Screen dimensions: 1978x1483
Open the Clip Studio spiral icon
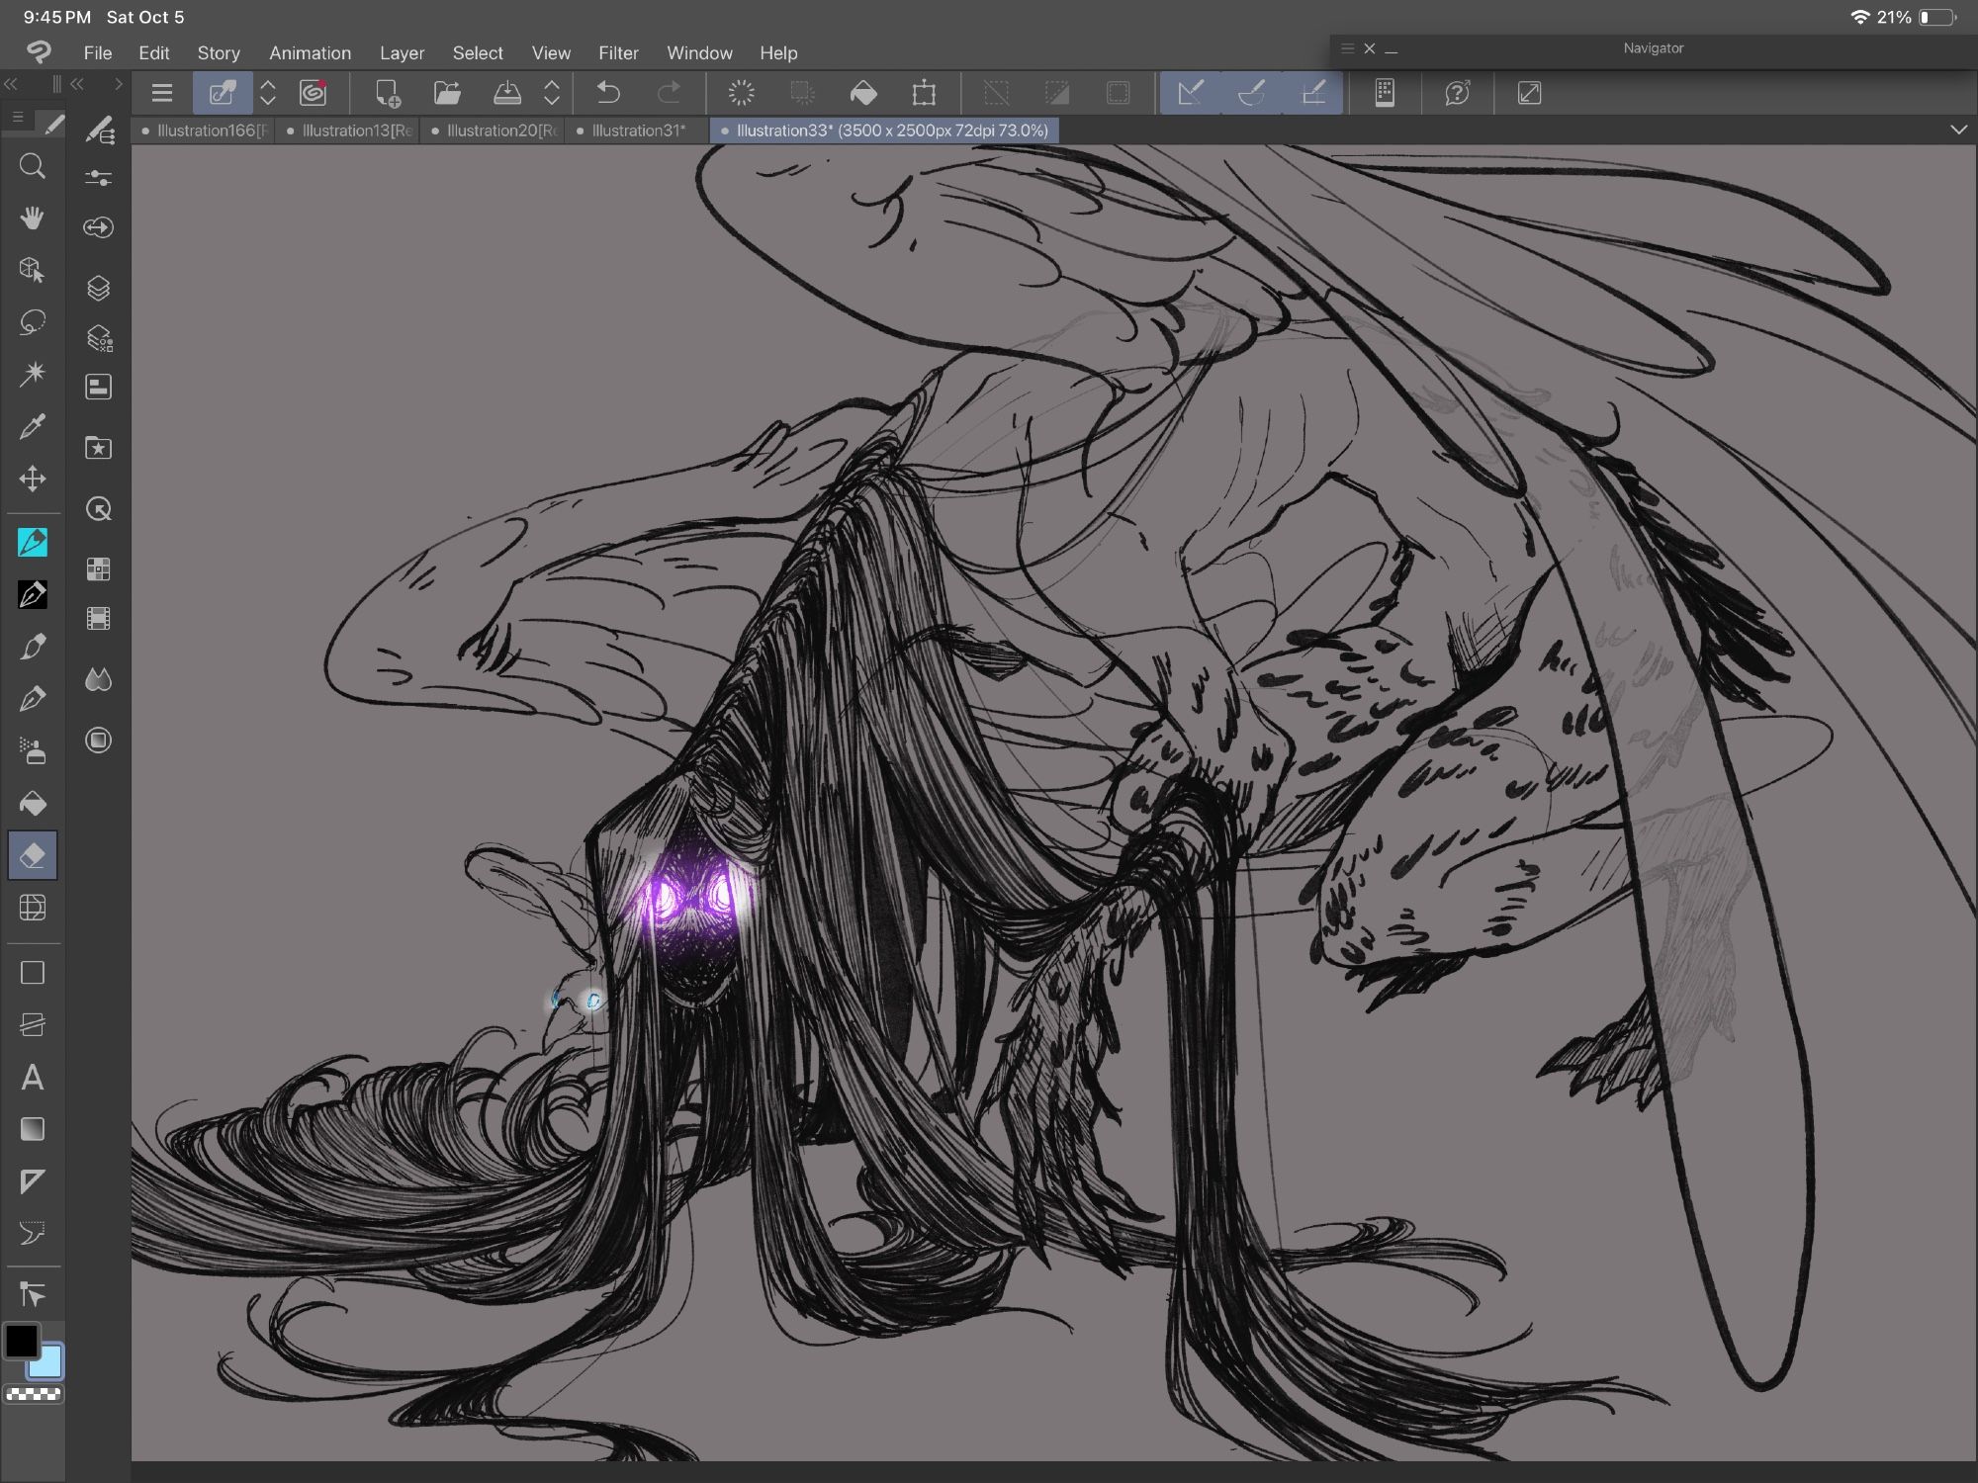tap(314, 93)
